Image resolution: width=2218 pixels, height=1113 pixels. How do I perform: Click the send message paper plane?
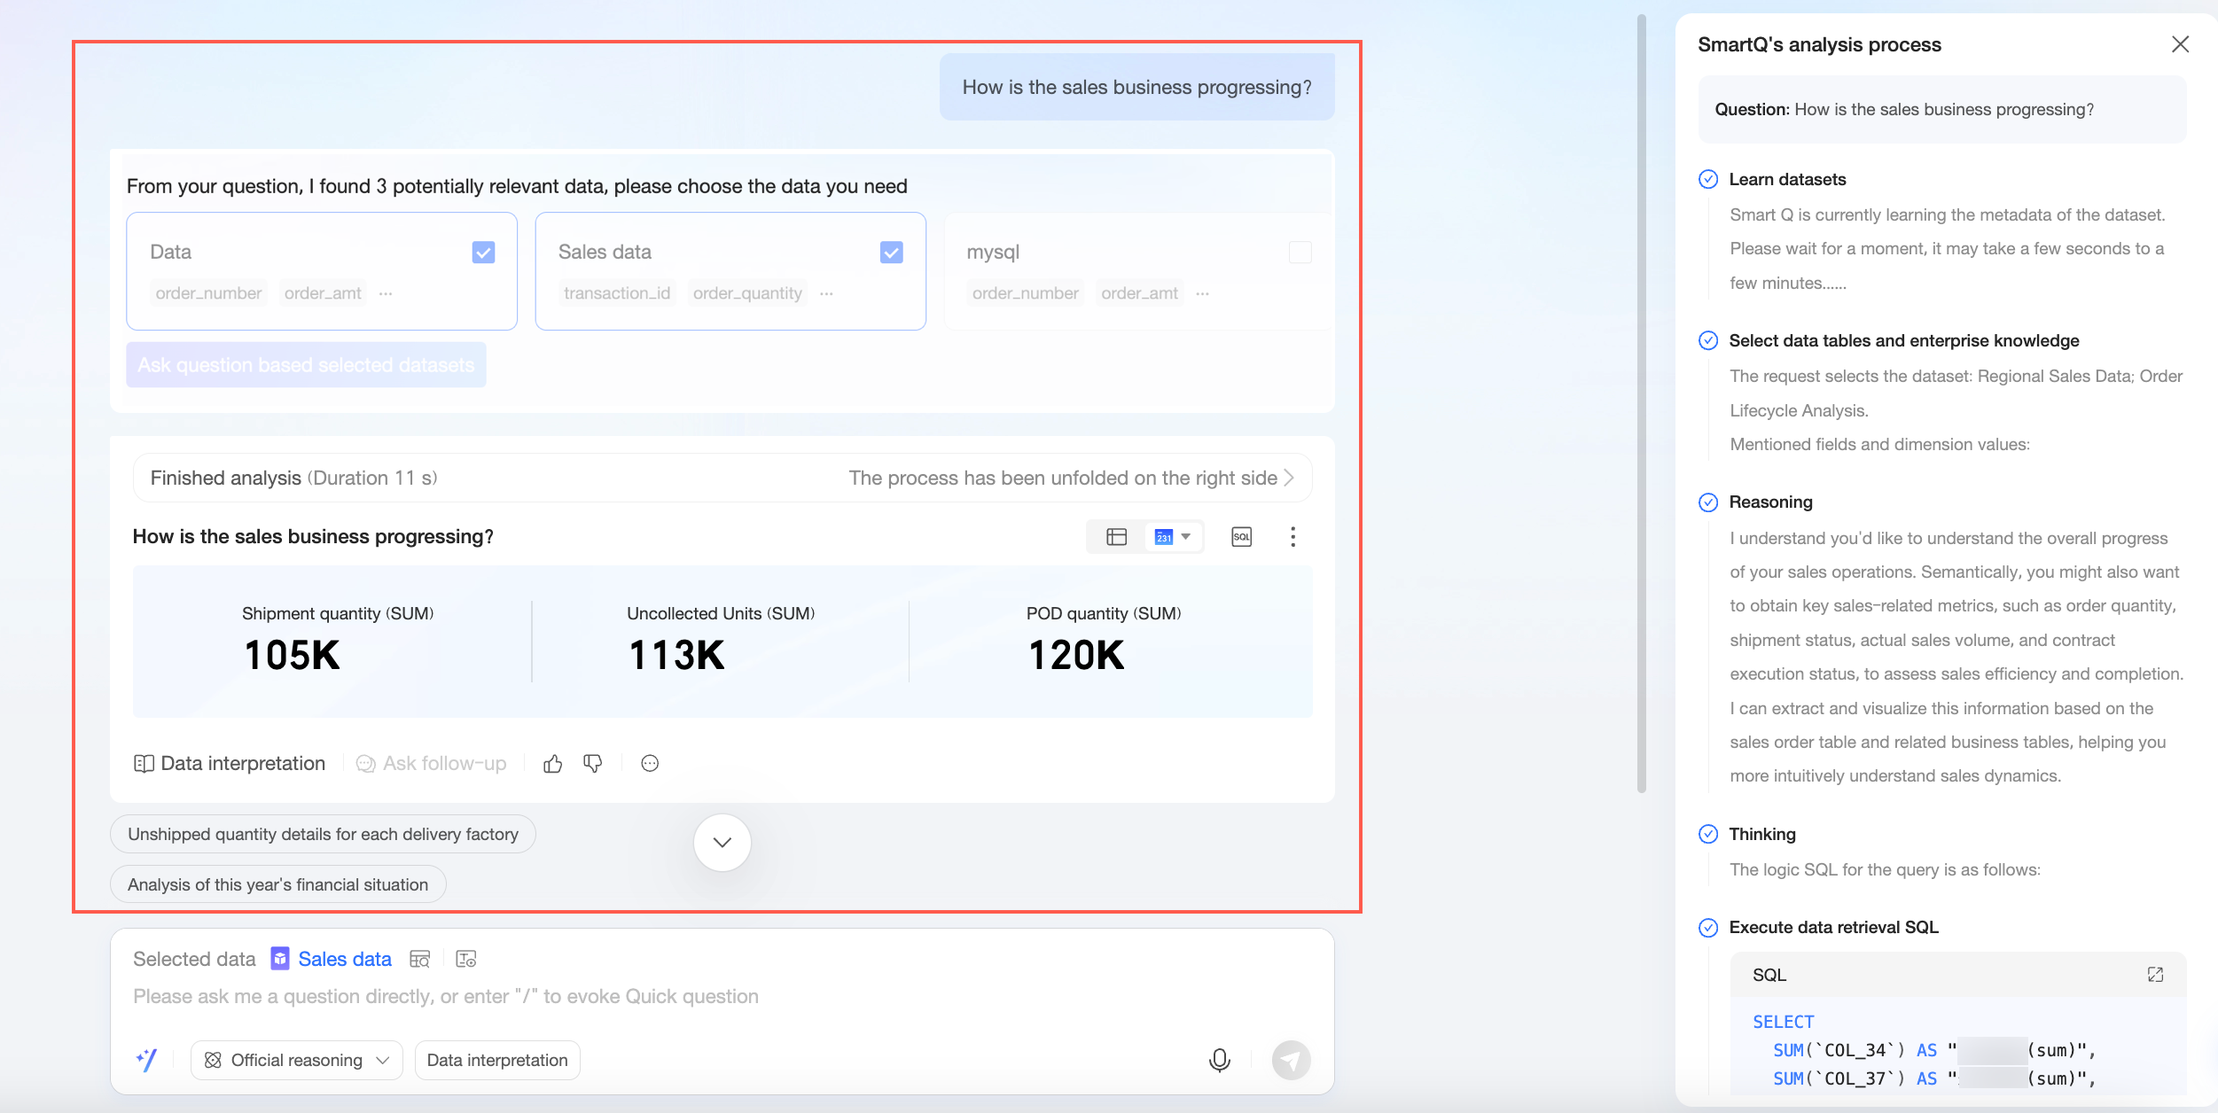1291,1060
